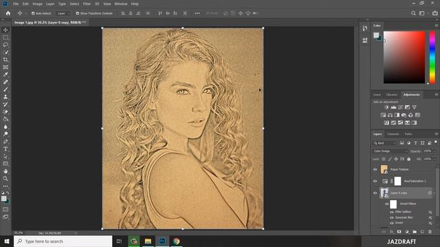Viewport: 440px width, 247px height.
Task: Open the Color panel options menu
Action: point(437,25)
